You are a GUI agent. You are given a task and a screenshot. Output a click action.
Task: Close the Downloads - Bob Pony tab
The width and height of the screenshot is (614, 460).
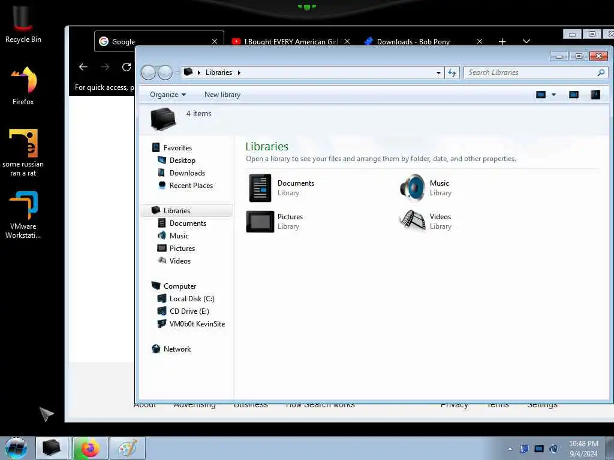coord(480,41)
